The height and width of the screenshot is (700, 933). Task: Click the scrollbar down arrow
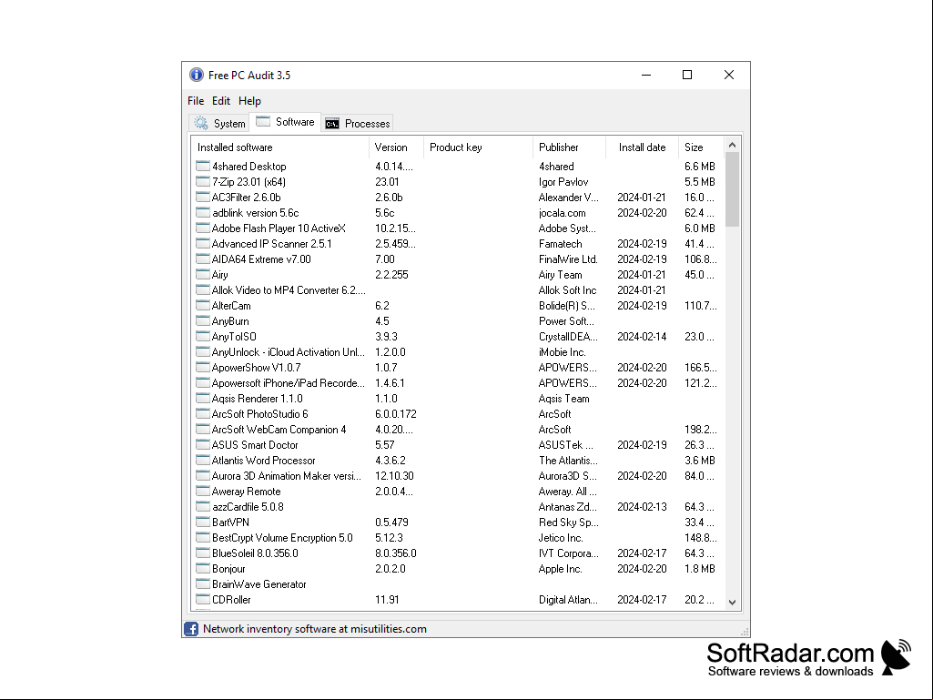[x=733, y=603]
